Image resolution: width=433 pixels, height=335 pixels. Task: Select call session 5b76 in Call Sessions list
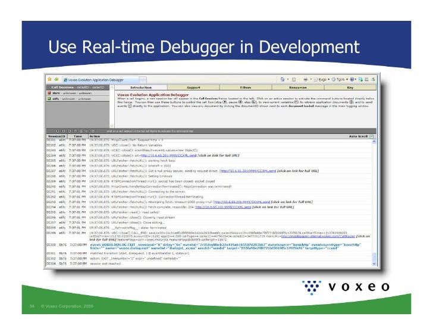click(x=77, y=93)
